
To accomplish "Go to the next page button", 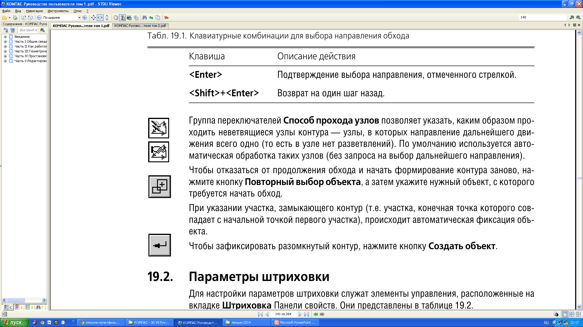I will pos(300,314).
